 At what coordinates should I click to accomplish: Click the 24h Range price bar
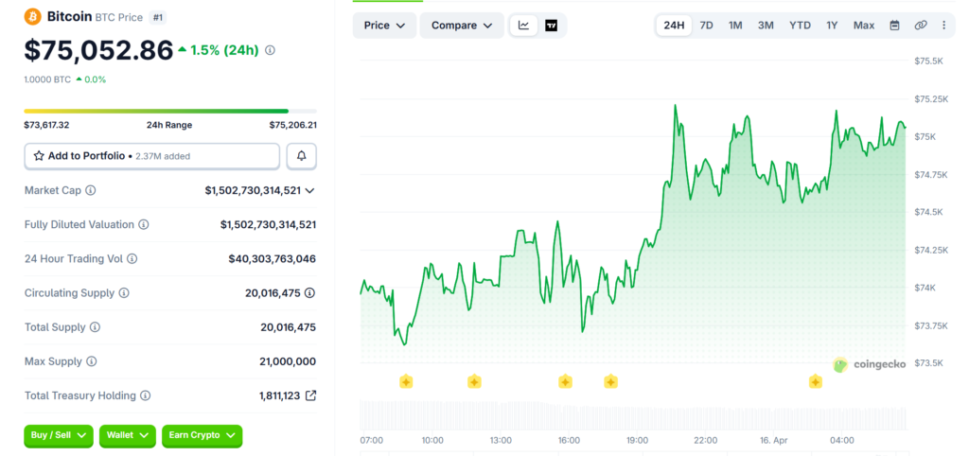[x=156, y=111]
